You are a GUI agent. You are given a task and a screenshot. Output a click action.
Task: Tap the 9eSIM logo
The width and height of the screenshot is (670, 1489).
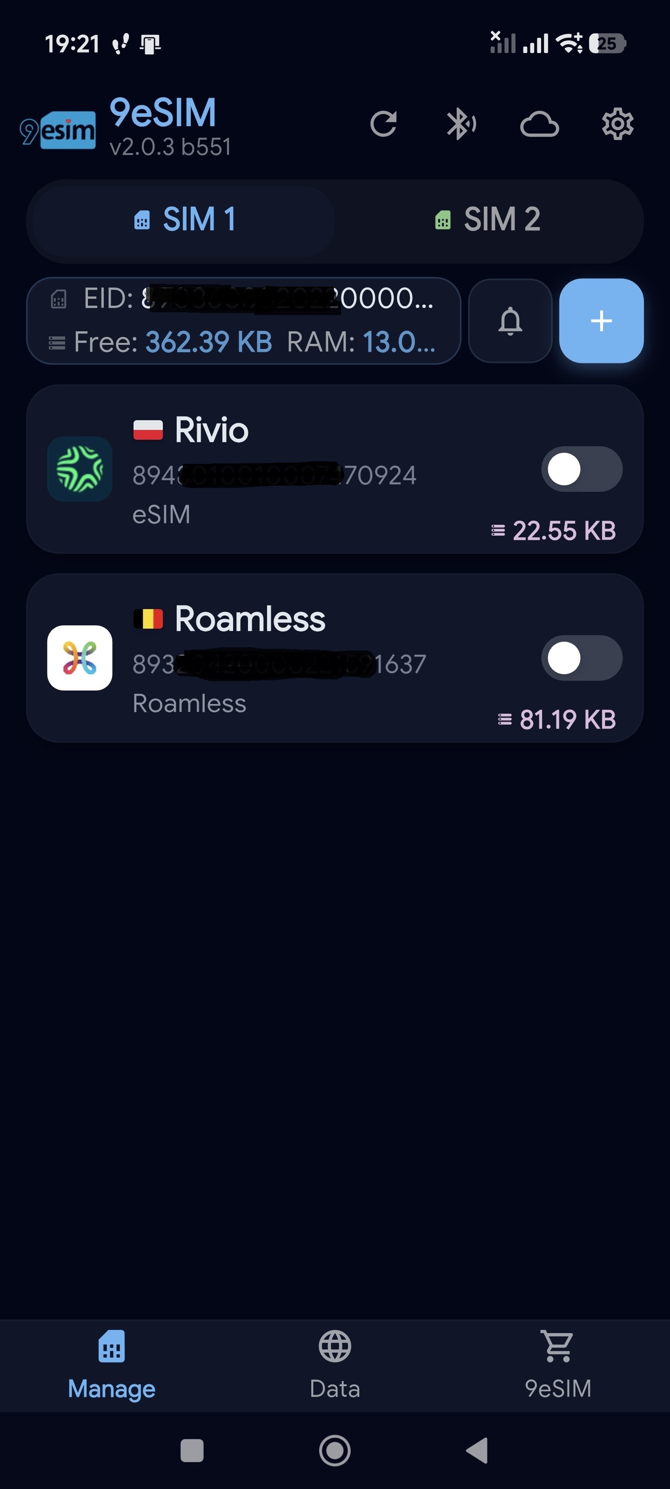pos(58,129)
